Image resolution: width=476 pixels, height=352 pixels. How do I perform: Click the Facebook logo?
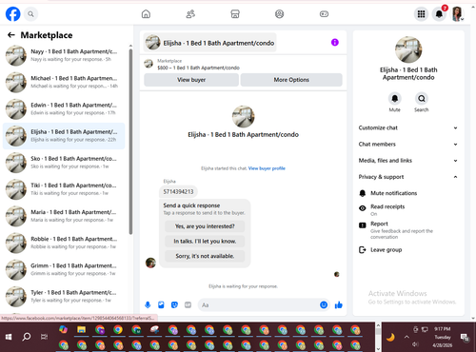(13, 14)
